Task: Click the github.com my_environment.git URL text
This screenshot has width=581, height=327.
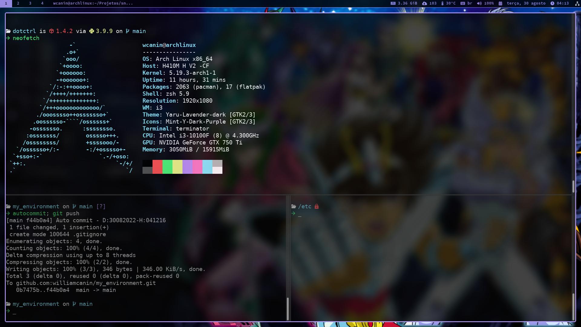Action: pos(86,283)
